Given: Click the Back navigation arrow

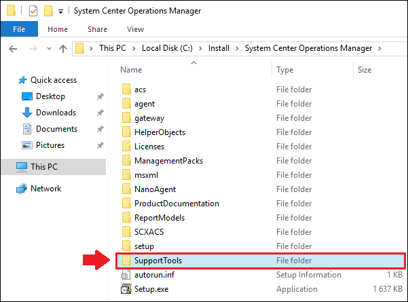Looking at the screenshot, I should [14, 49].
